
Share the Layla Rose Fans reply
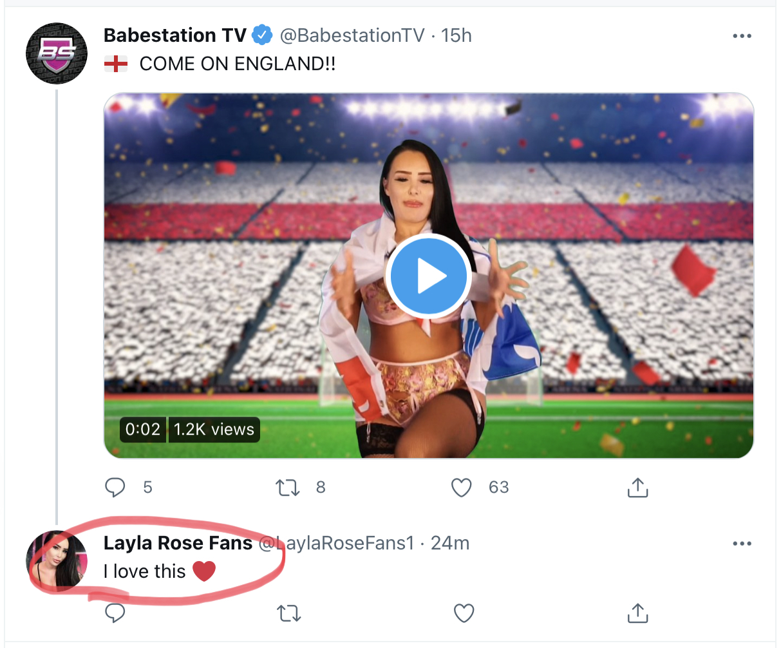637,613
